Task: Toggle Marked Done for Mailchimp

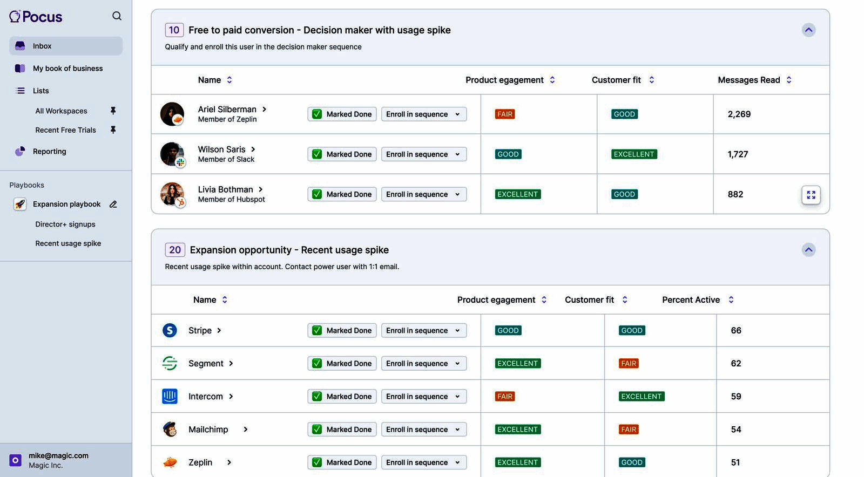Action: pos(318,430)
